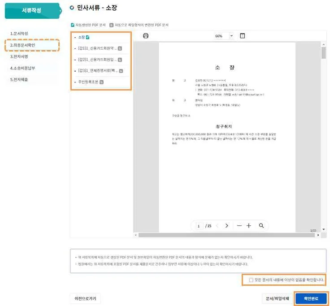Select step 2.최종문서확인

tap(32, 45)
